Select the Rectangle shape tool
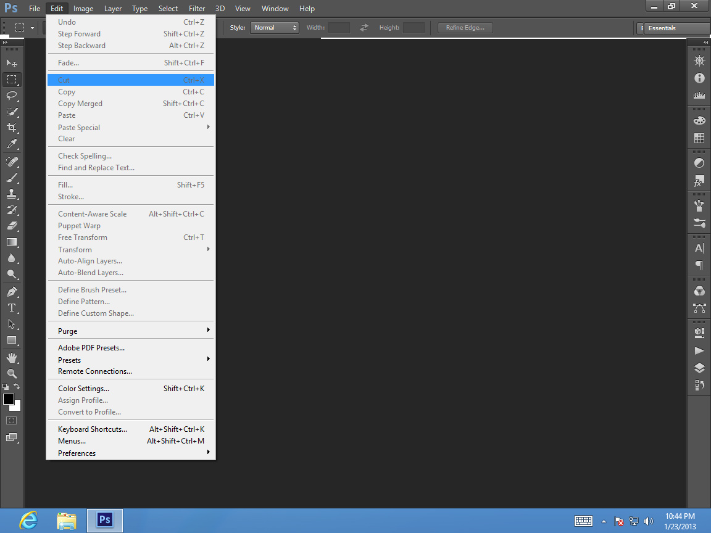 [12, 341]
